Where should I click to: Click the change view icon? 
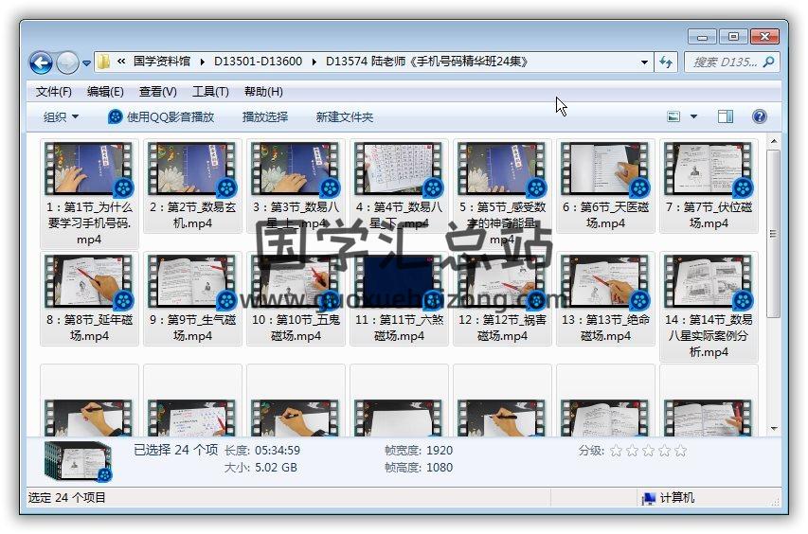(673, 116)
